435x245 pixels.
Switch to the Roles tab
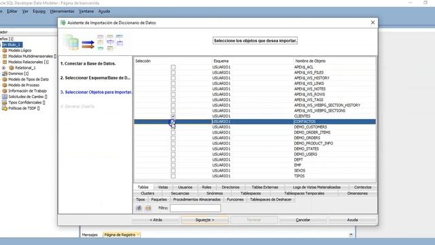coord(207,187)
